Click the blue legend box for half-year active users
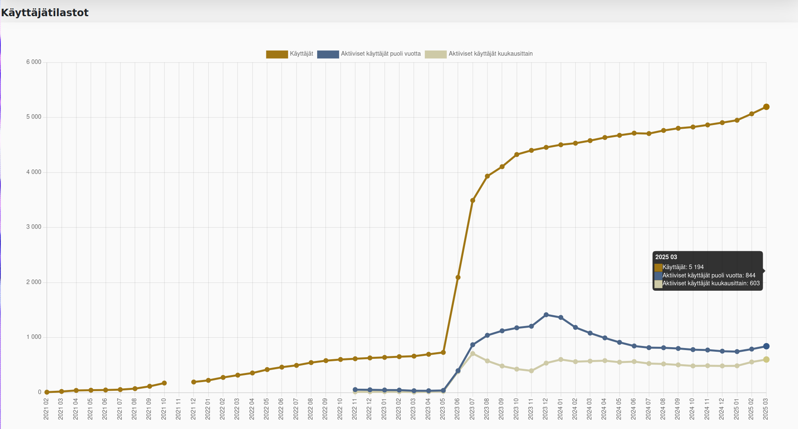Screen dimensions: 798x429 tap(328, 54)
